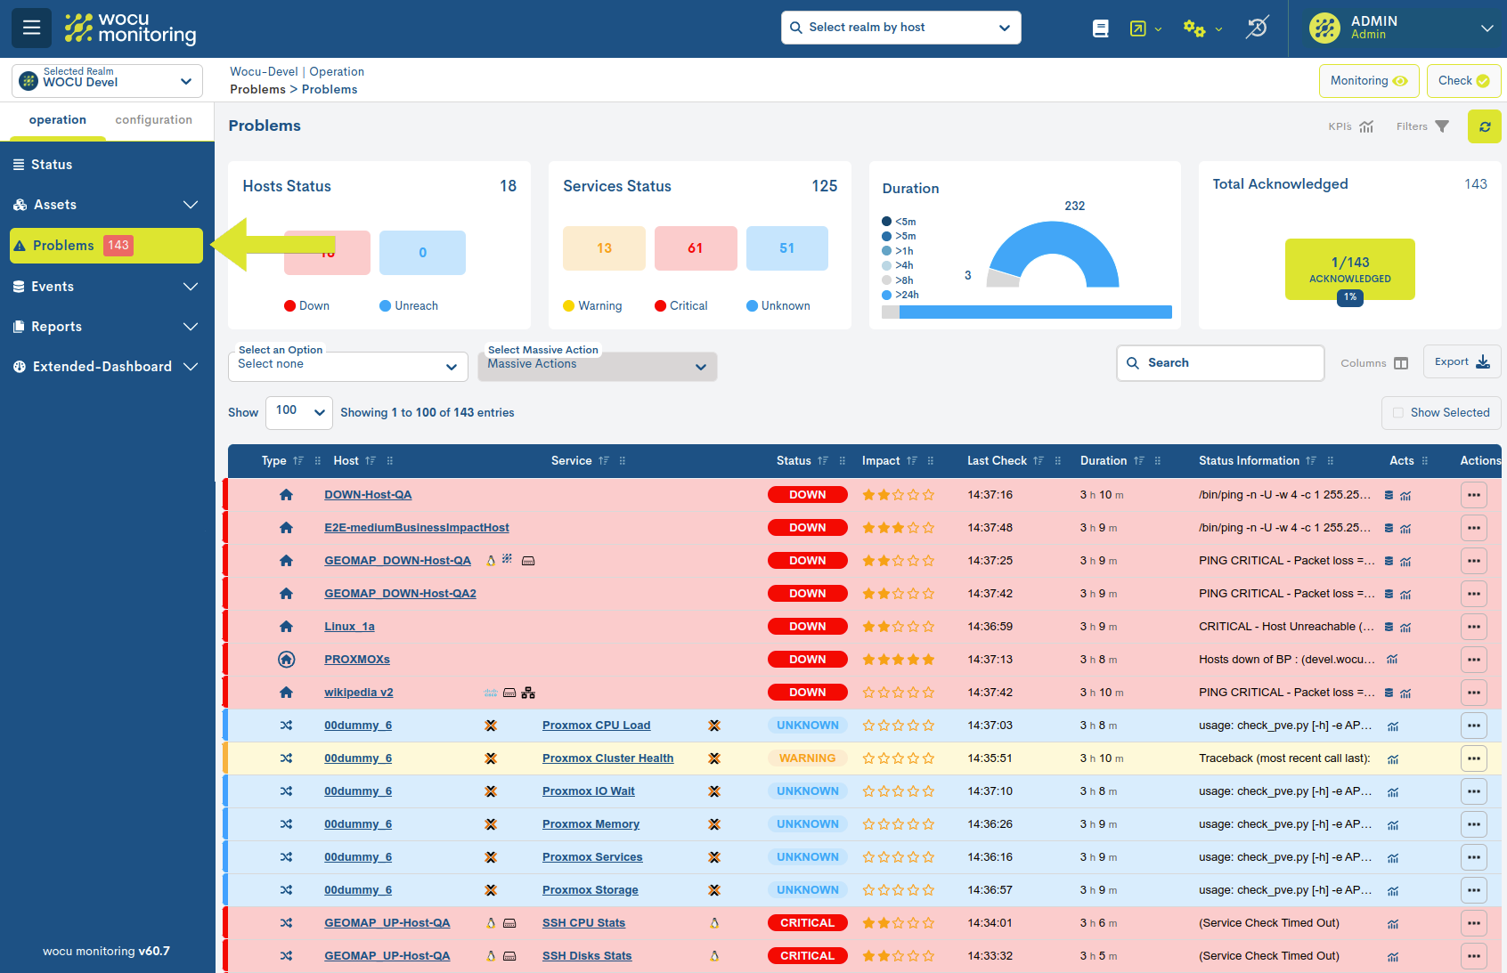The width and height of the screenshot is (1507, 973).
Task: Toggle the Show Selected checkbox
Action: point(1398,413)
